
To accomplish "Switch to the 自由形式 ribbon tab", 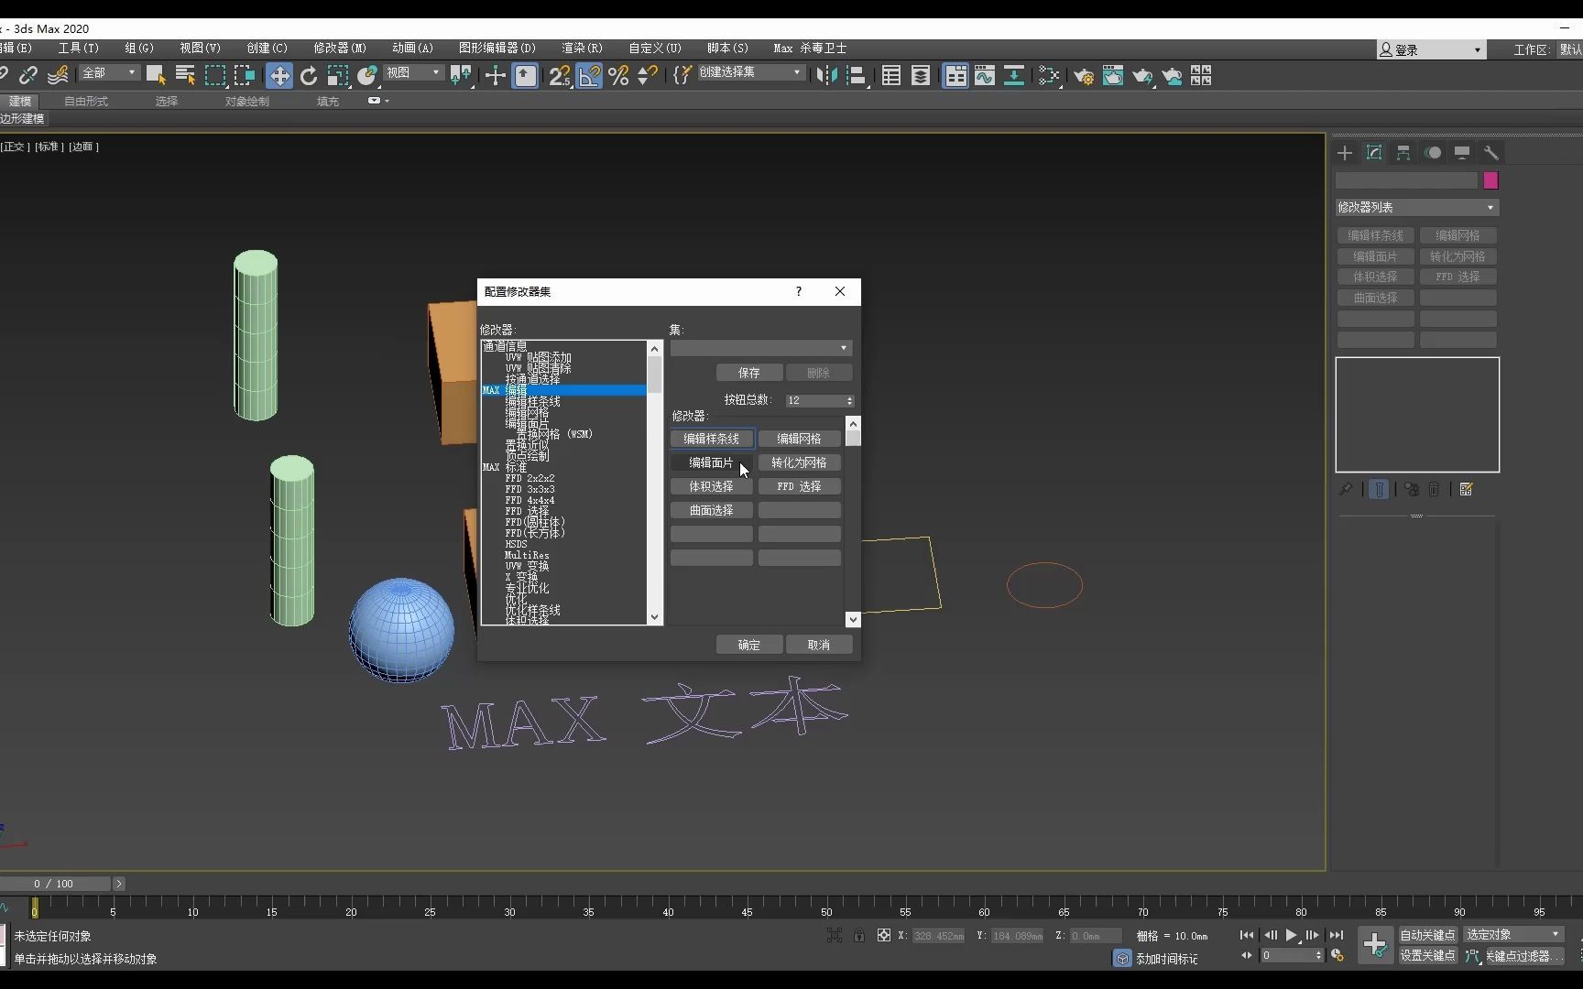I will 85,102.
